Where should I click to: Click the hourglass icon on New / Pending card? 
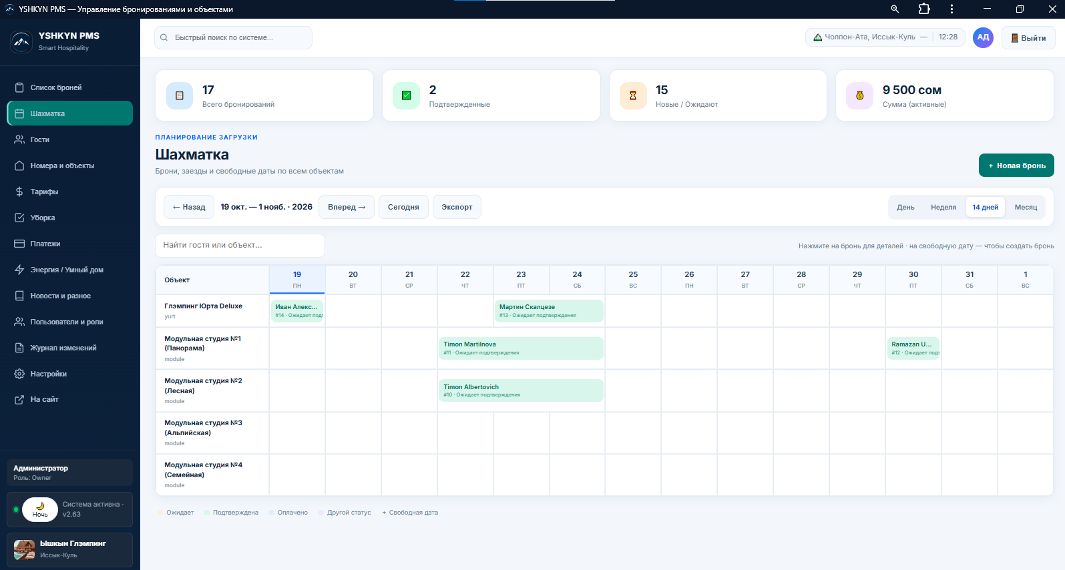[633, 95]
